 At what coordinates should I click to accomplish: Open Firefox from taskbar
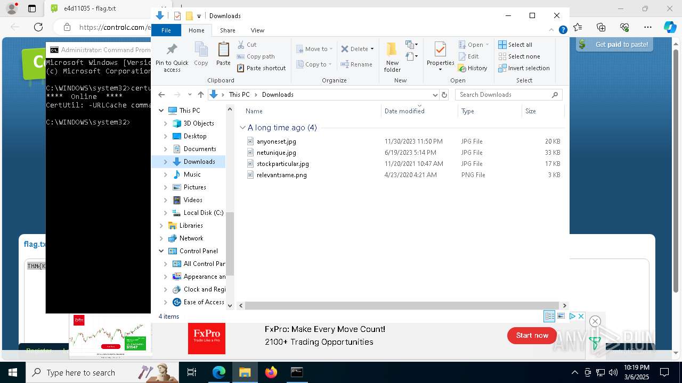point(271,372)
